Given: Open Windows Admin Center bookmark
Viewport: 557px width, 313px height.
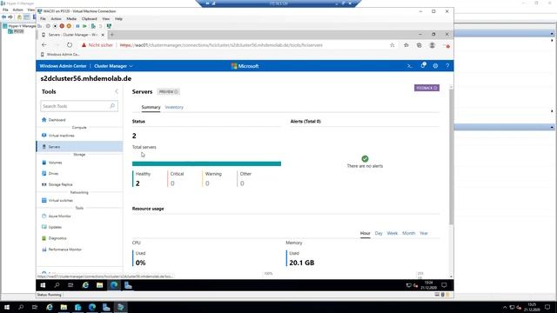Looking at the screenshot, I should coord(60,55).
